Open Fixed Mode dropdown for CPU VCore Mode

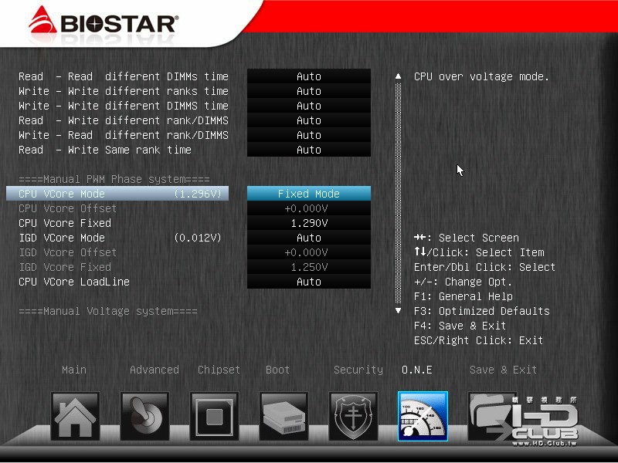(308, 194)
